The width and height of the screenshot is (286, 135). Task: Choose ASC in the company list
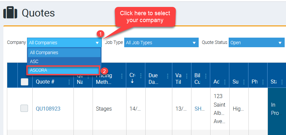click(x=64, y=61)
